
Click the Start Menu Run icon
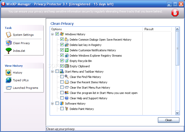click(67, 87)
